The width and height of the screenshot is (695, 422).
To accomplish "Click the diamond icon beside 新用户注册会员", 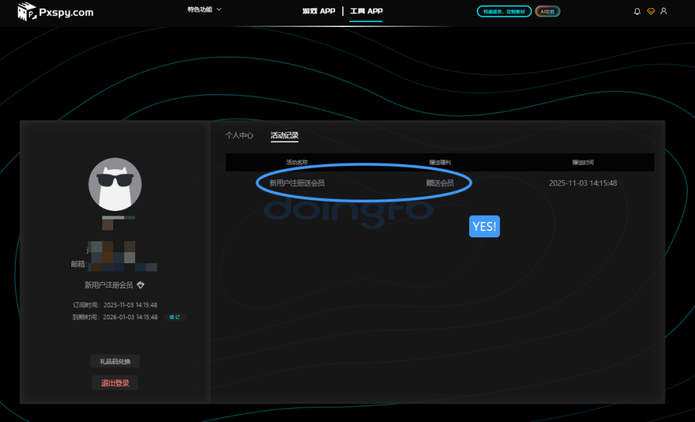I will click(x=141, y=285).
